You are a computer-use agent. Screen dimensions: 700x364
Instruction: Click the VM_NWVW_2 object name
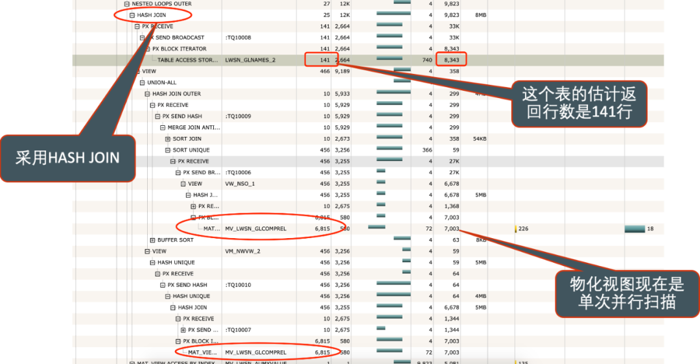(x=242, y=251)
